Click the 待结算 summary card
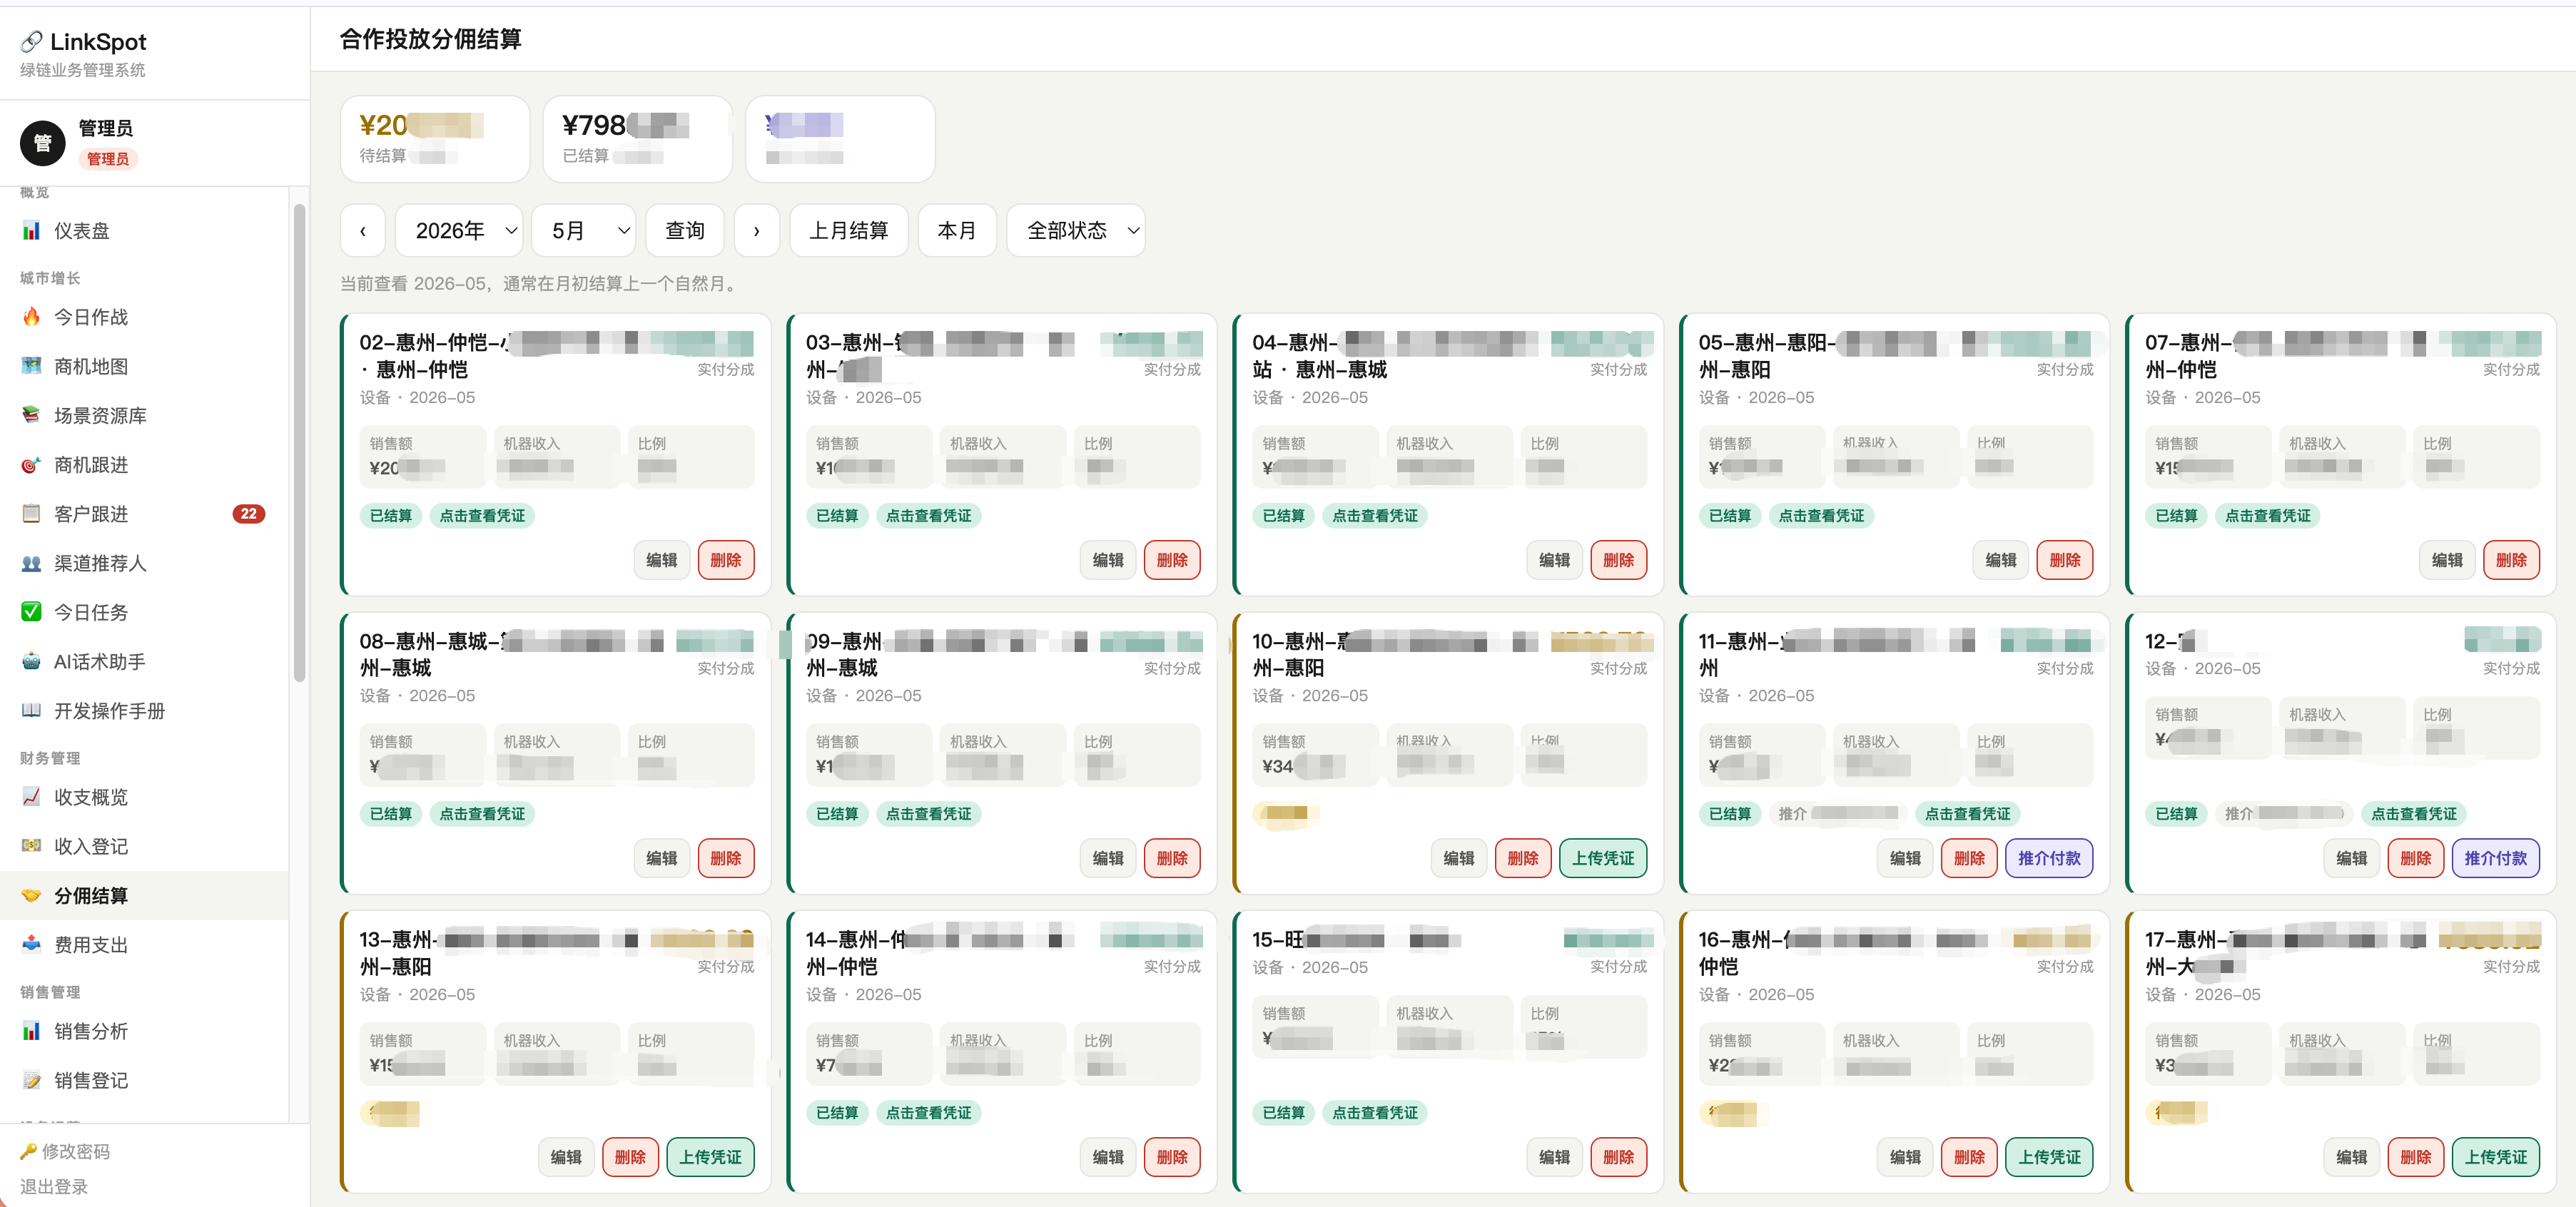Image resolution: width=2576 pixels, height=1207 pixels. [x=435, y=139]
